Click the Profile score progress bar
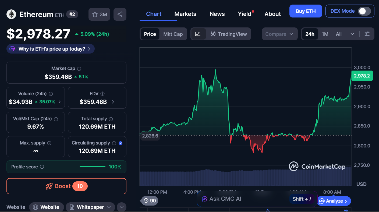Viewport: 379px width, 212px height. click(92, 167)
